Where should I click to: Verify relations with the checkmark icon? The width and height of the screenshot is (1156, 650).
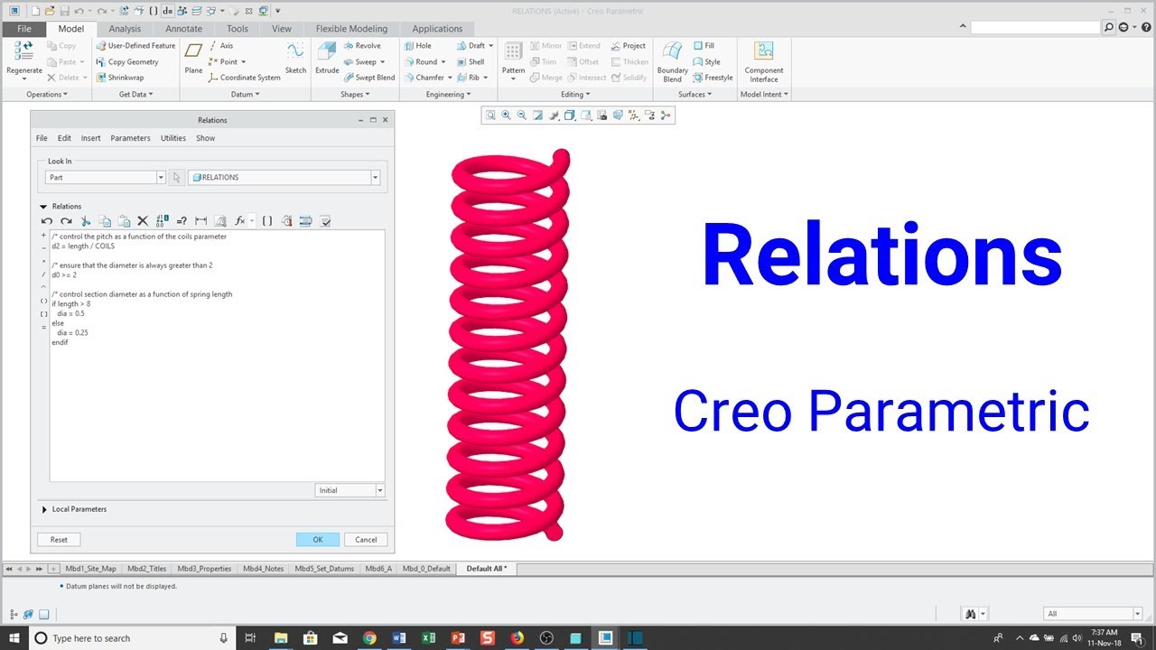point(325,221)
